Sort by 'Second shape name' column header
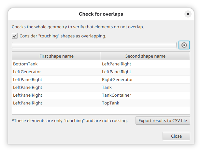 click(145, 56)
